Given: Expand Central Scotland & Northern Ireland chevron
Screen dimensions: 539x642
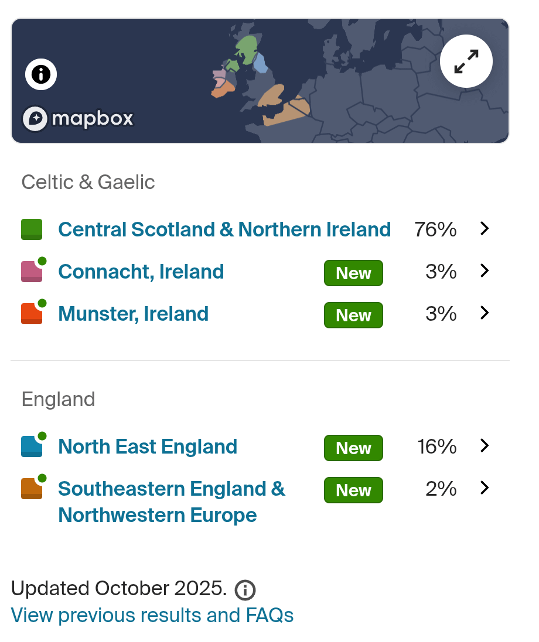Looking at the screenshot, I should click(485, 228).
